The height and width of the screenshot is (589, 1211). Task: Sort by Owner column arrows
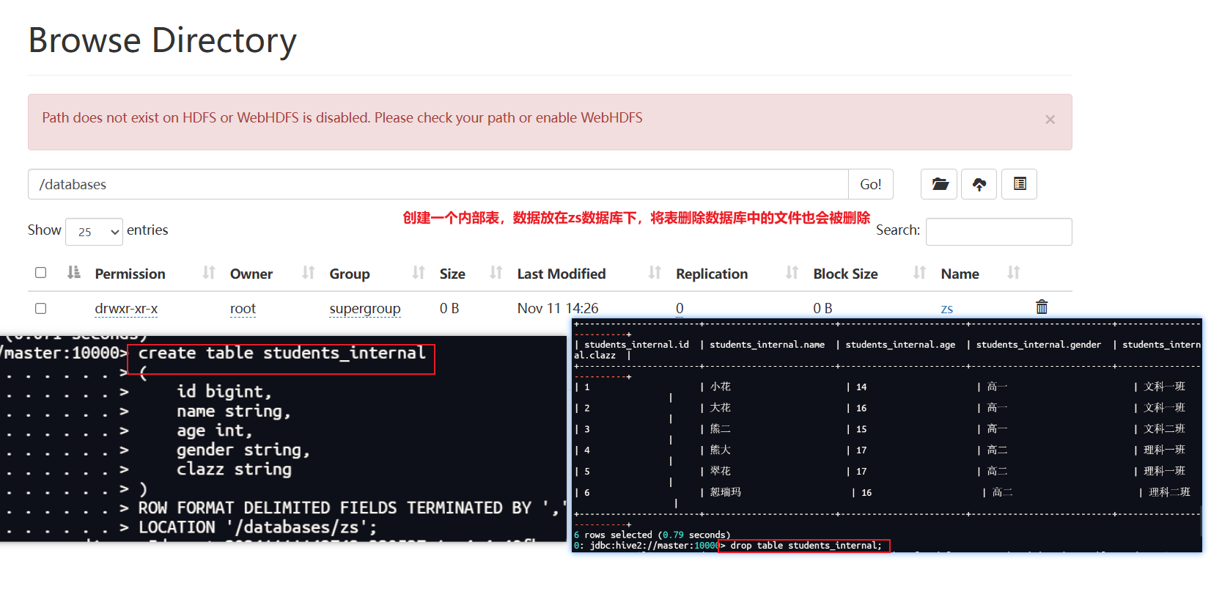point(309,273)
